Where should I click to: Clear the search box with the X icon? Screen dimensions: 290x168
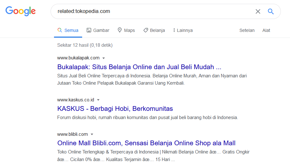coord(258,11)
